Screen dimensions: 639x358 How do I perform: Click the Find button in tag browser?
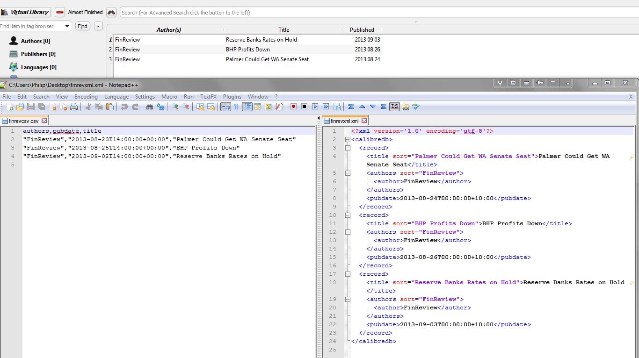click(x=83, y=26)
